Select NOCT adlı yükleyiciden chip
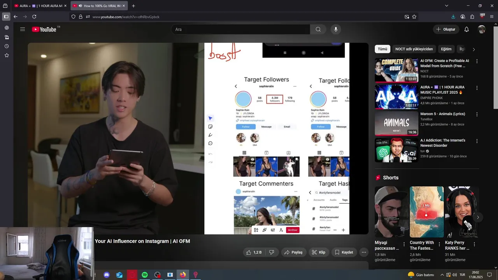Image resolution: width=498 pixels, height=280 pixels. (x=414, y=49)
